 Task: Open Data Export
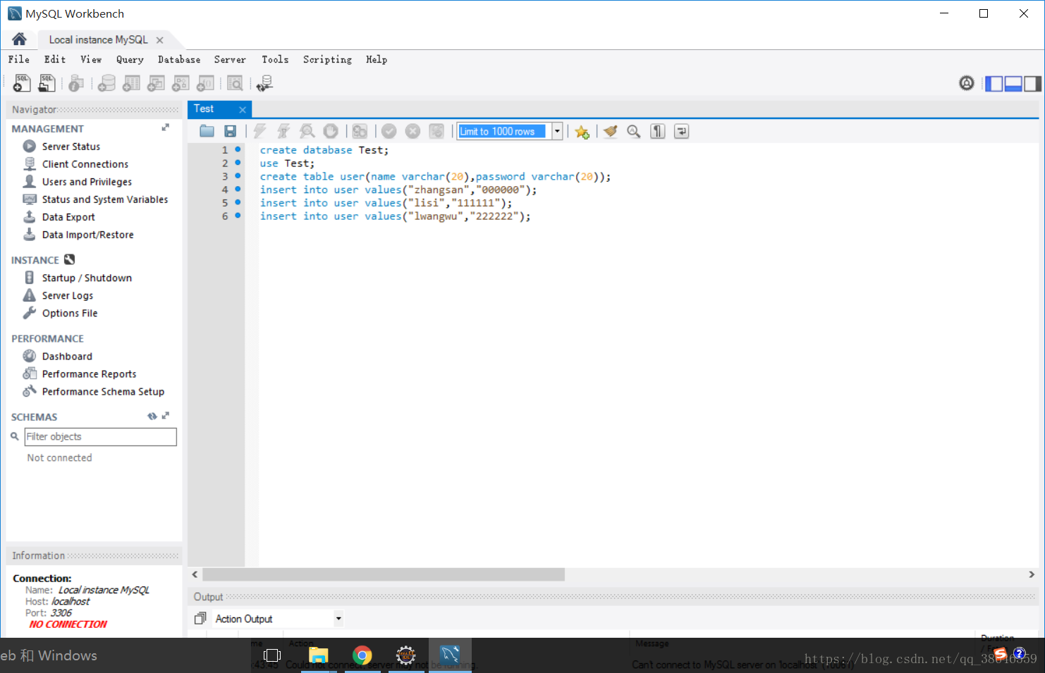pyautogui.click(x=68, y=217)
